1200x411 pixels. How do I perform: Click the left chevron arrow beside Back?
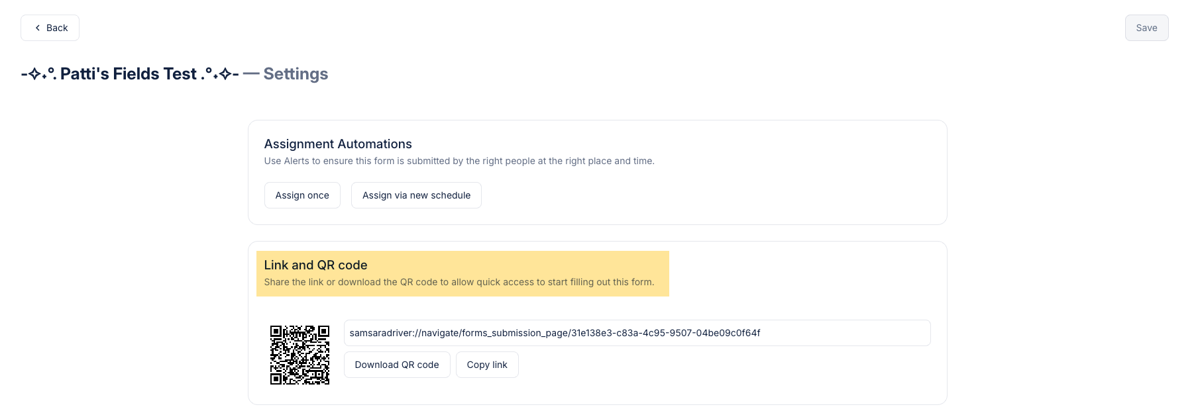coord(38,28)
